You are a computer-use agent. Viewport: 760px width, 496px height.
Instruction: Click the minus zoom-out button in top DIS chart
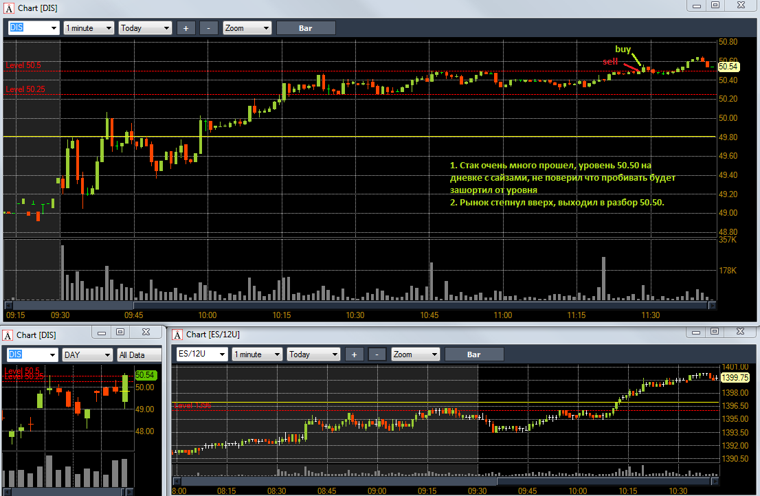click(209, 28)
